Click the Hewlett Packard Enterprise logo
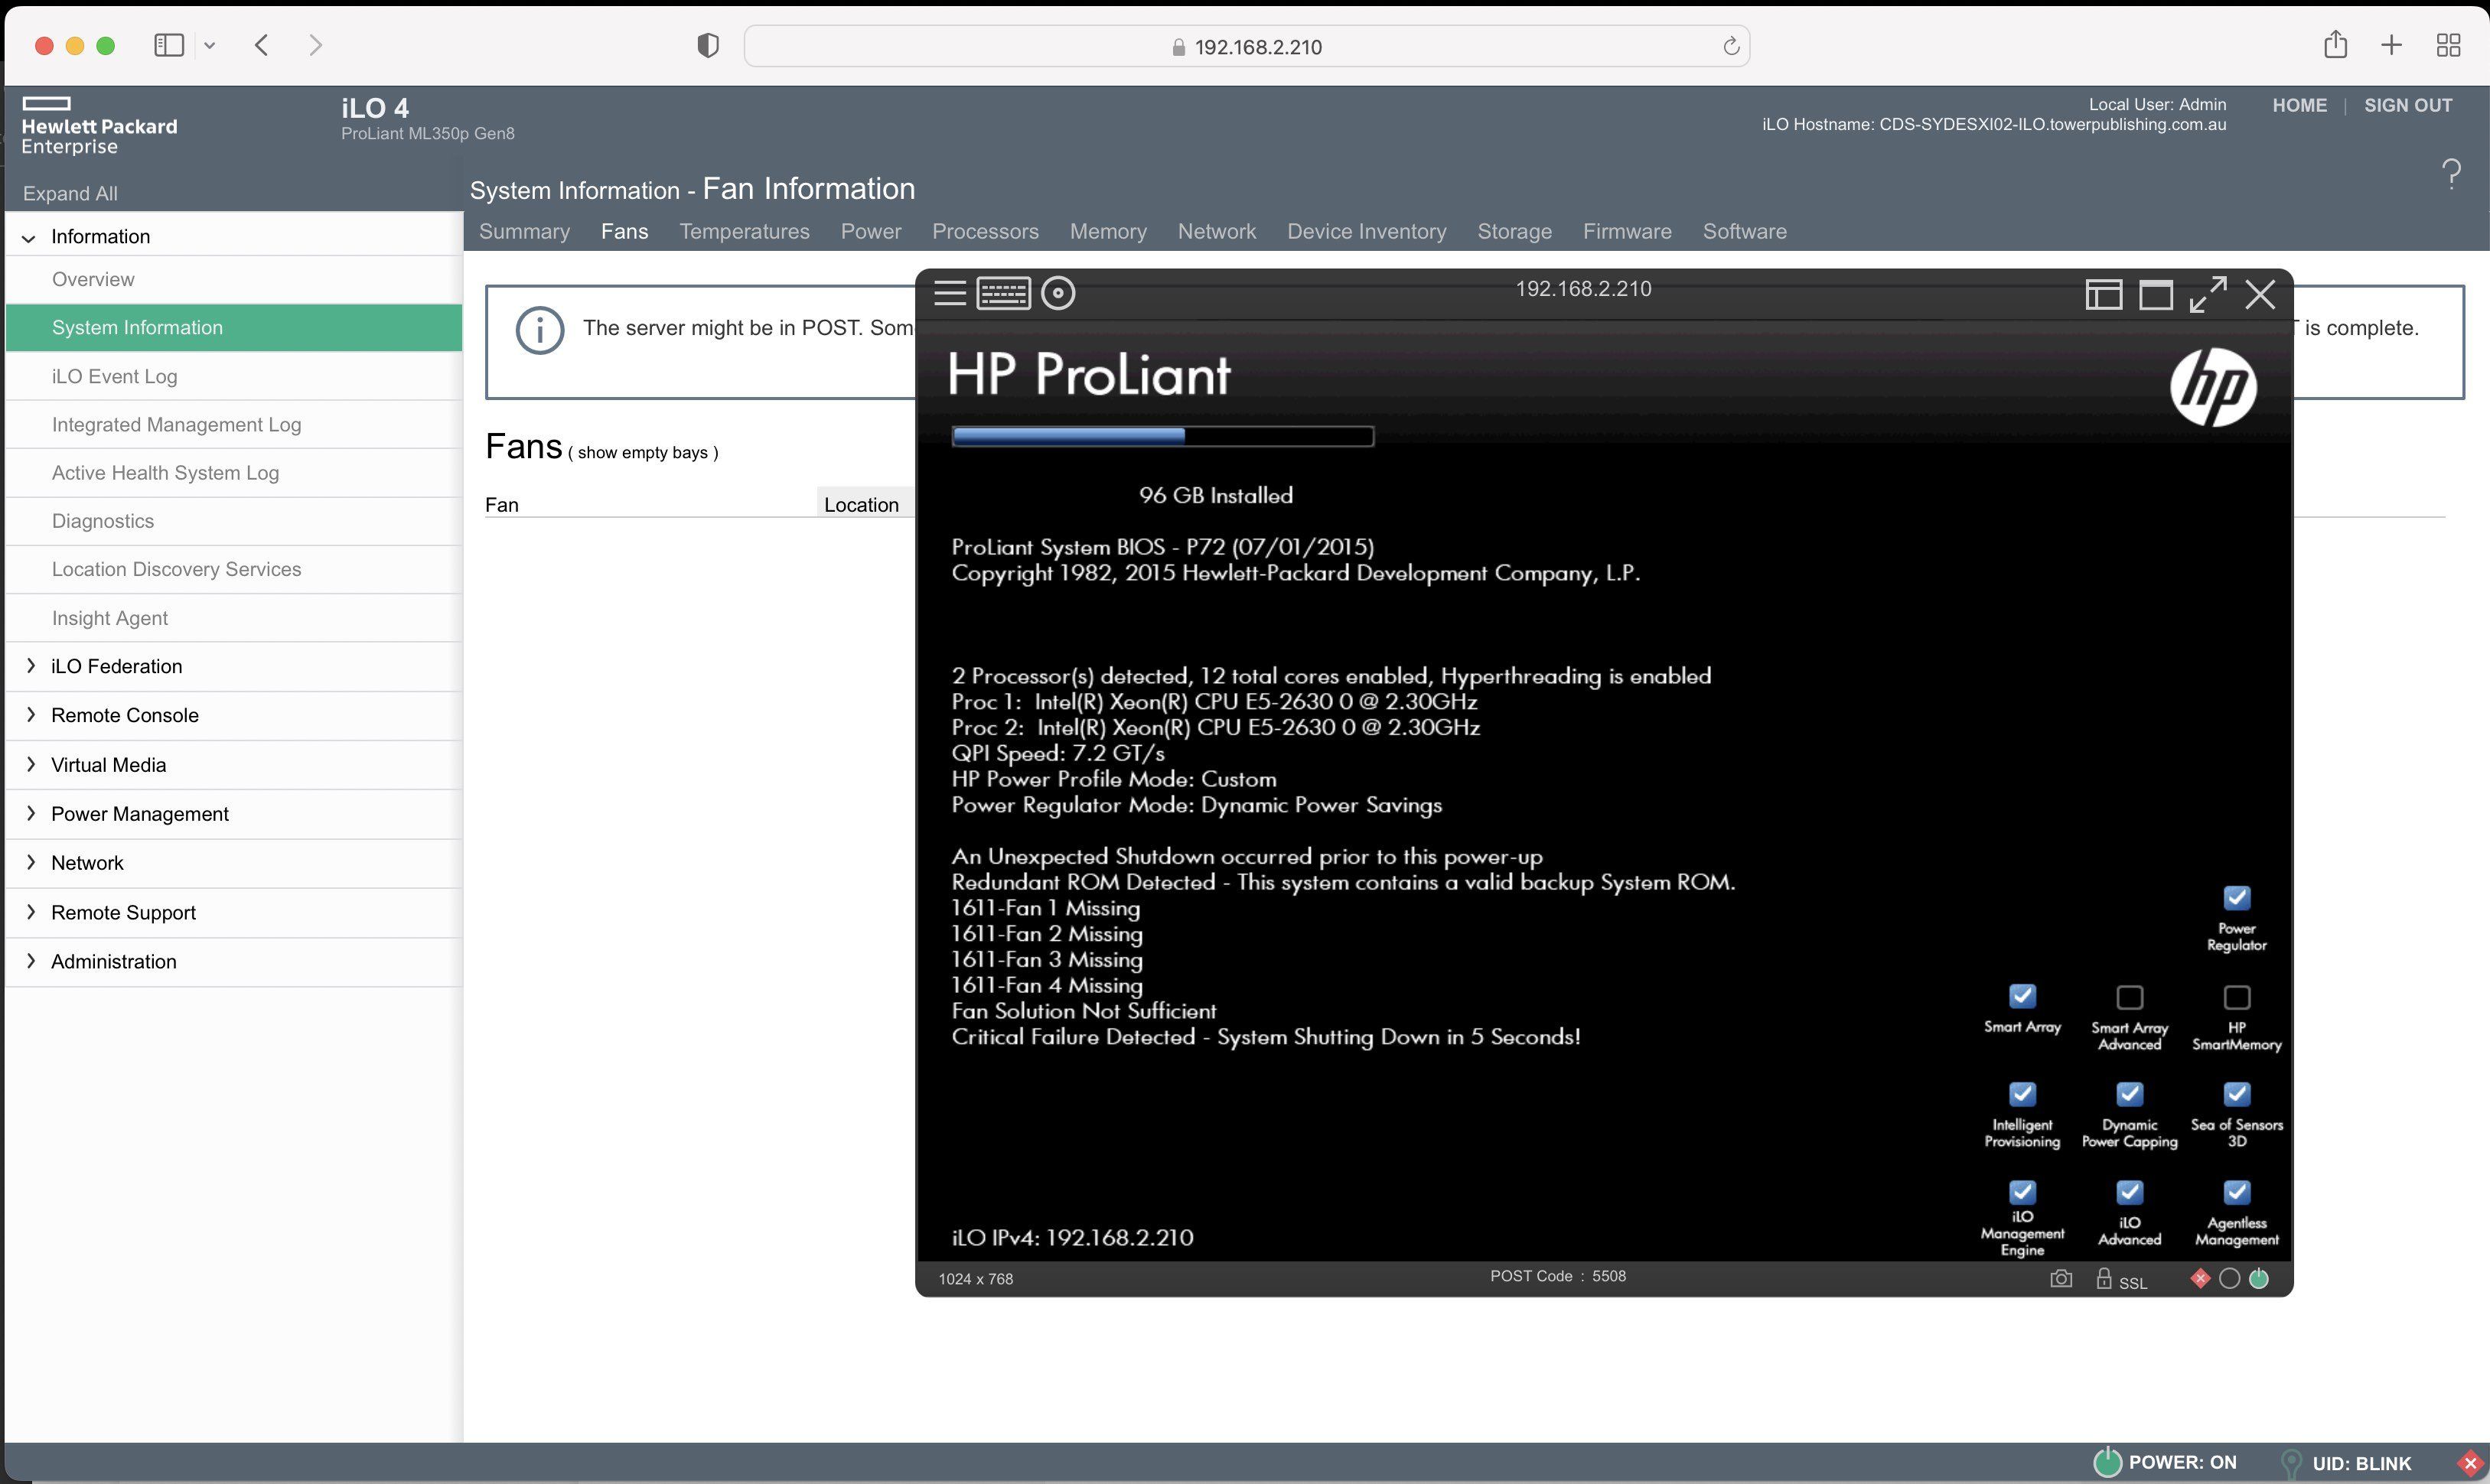The width and height of the screenshot is (2490, 1484). click(99, 127)
